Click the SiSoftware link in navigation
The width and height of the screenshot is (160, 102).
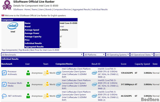tap(18, 10)
